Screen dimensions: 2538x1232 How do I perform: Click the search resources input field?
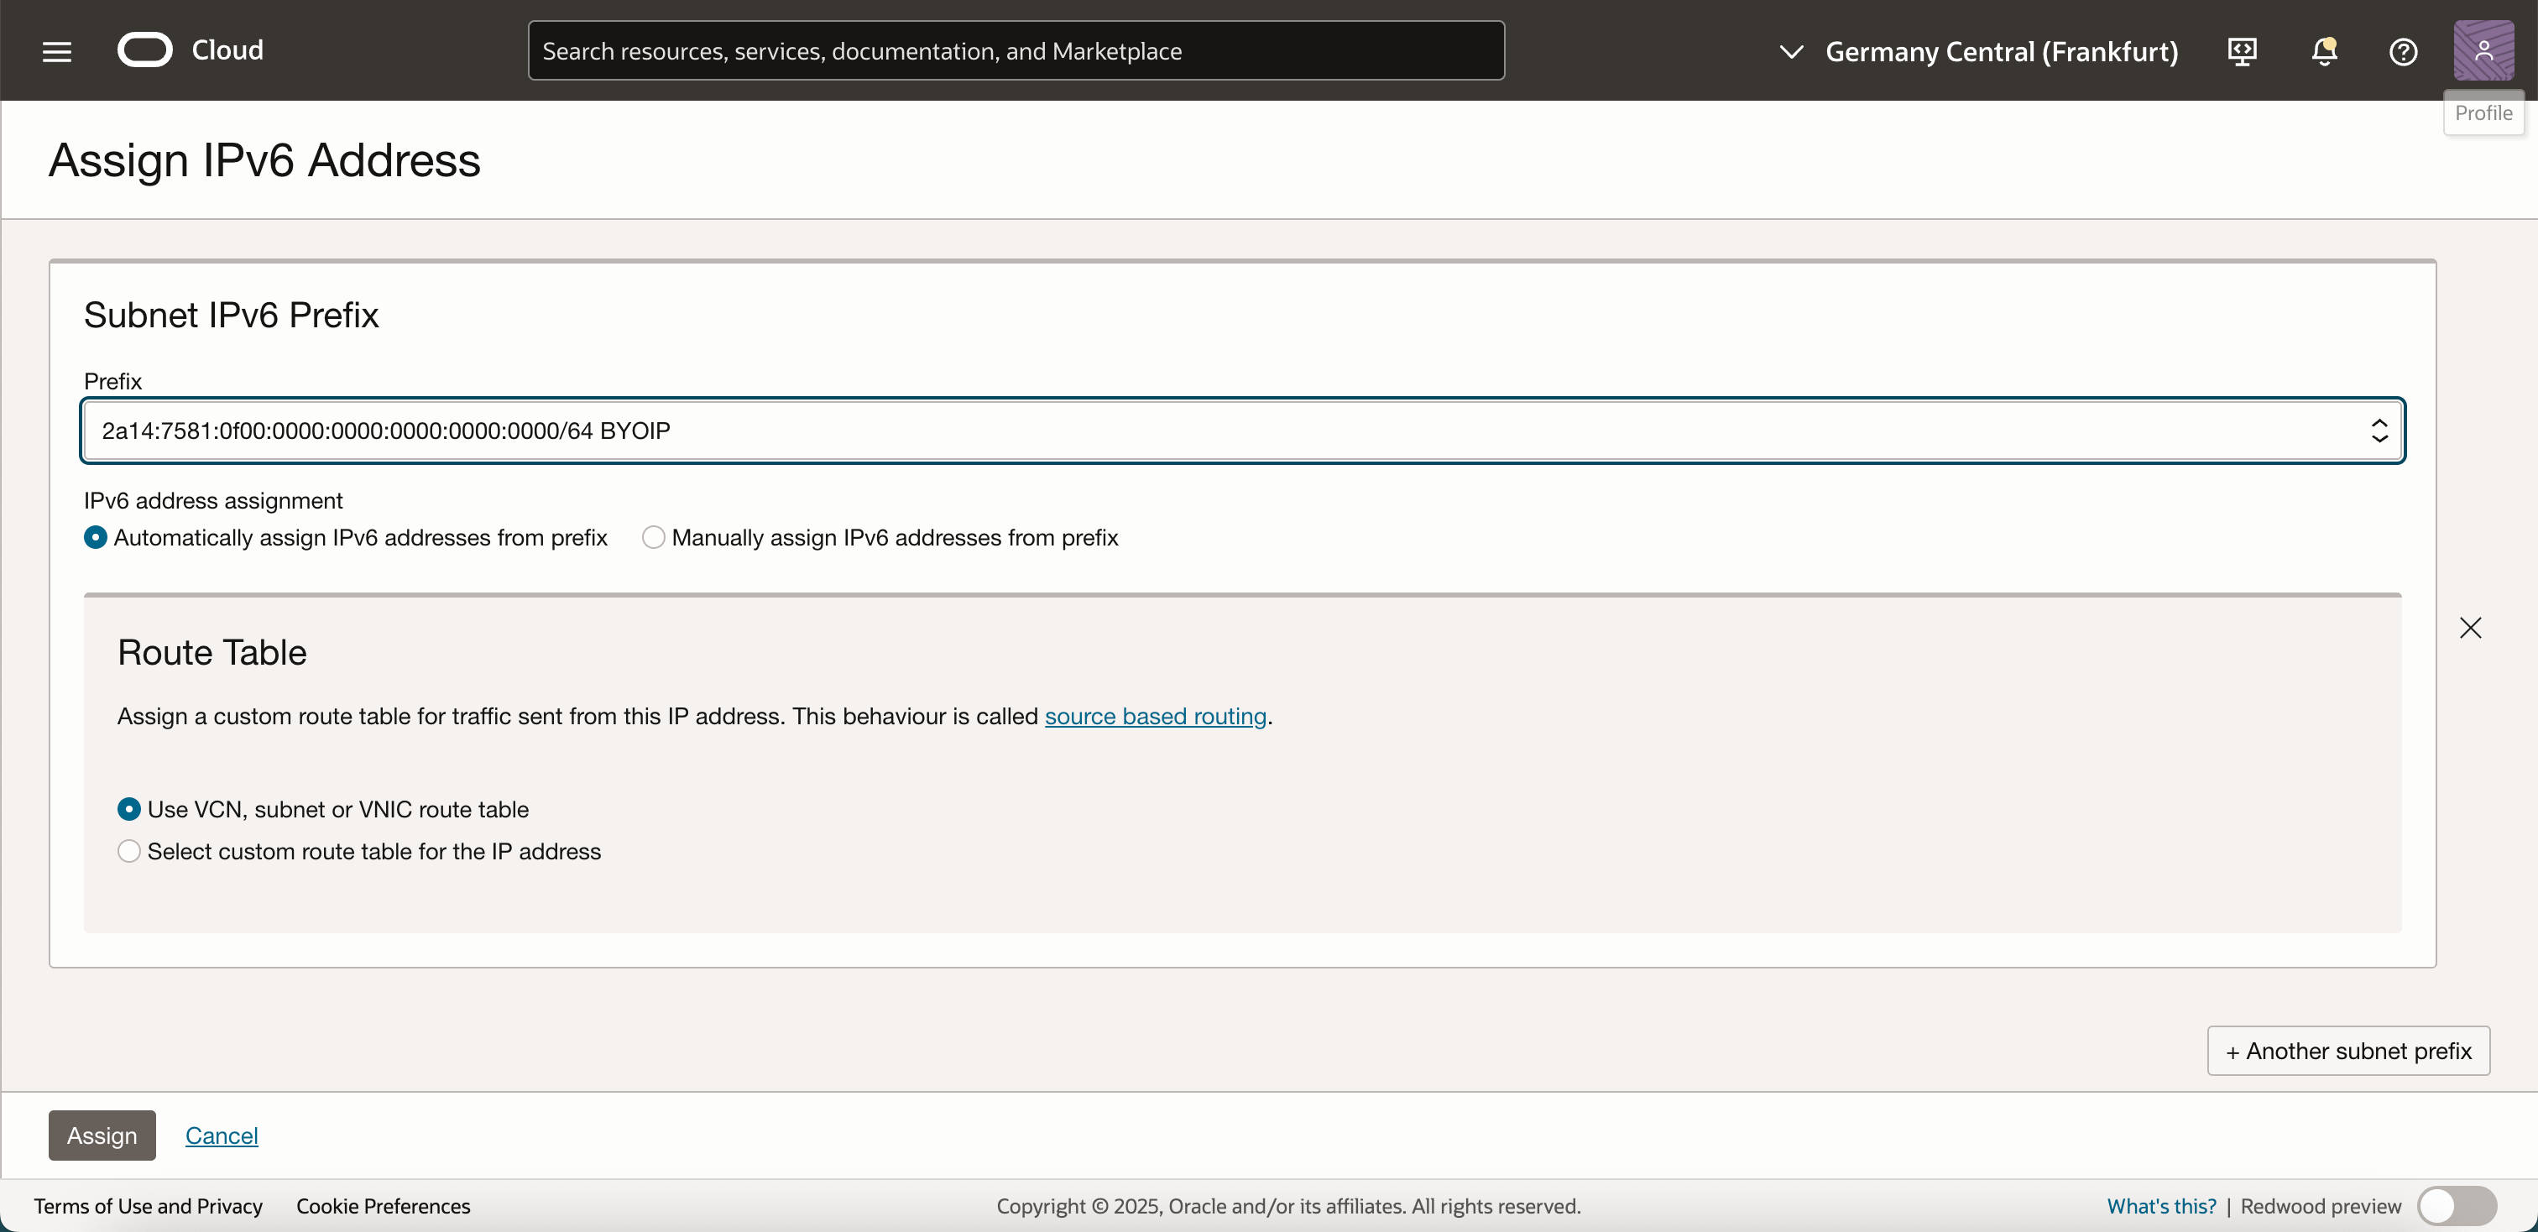(x=1015, y=51)
